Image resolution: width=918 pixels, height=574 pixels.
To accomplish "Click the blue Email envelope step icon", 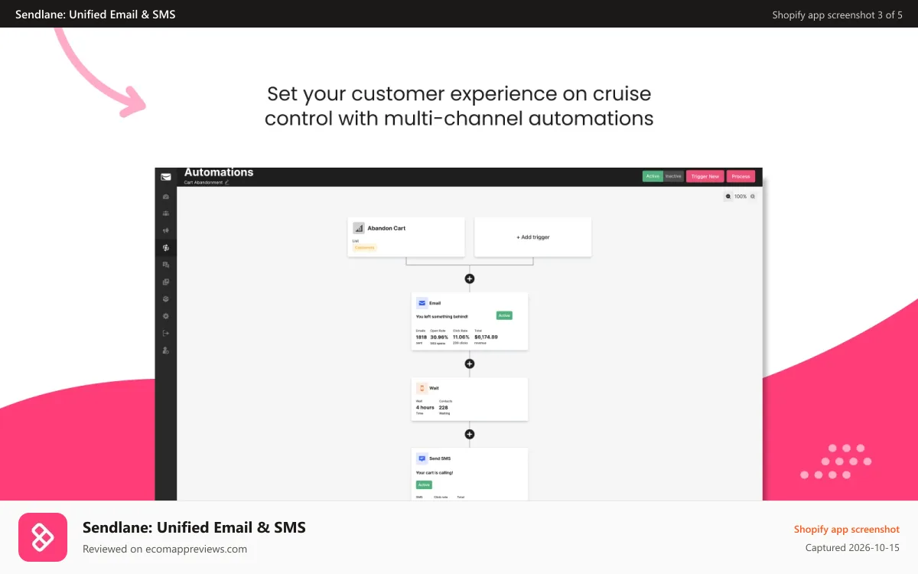I will point(422,303).
